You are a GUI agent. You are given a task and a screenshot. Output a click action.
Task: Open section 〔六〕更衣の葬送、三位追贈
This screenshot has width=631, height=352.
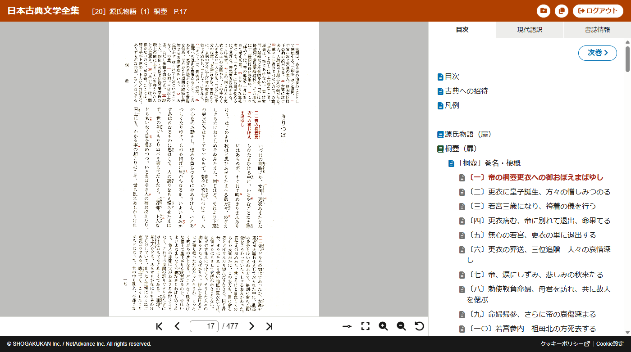point(539,254)
